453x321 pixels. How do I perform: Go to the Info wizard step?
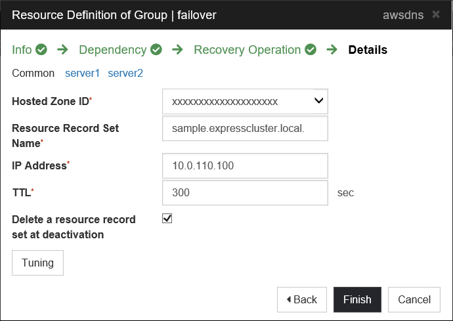22,50
